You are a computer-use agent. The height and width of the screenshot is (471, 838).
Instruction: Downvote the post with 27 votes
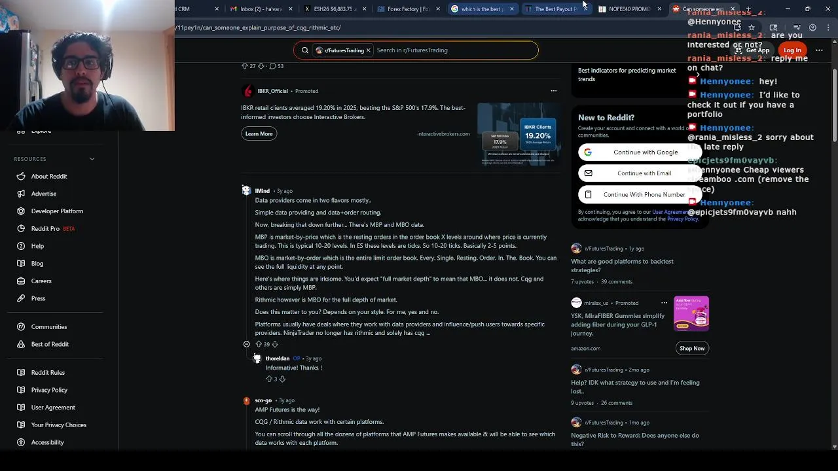(261, 66)
